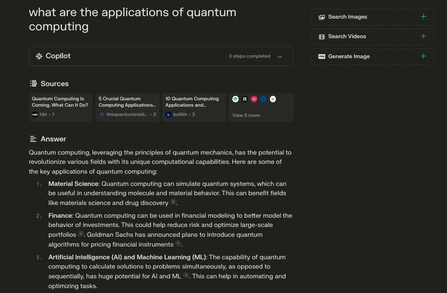Click the Wikipedia 'W' source favicon
The image size is (447, 293).
[x=273, y=99]
